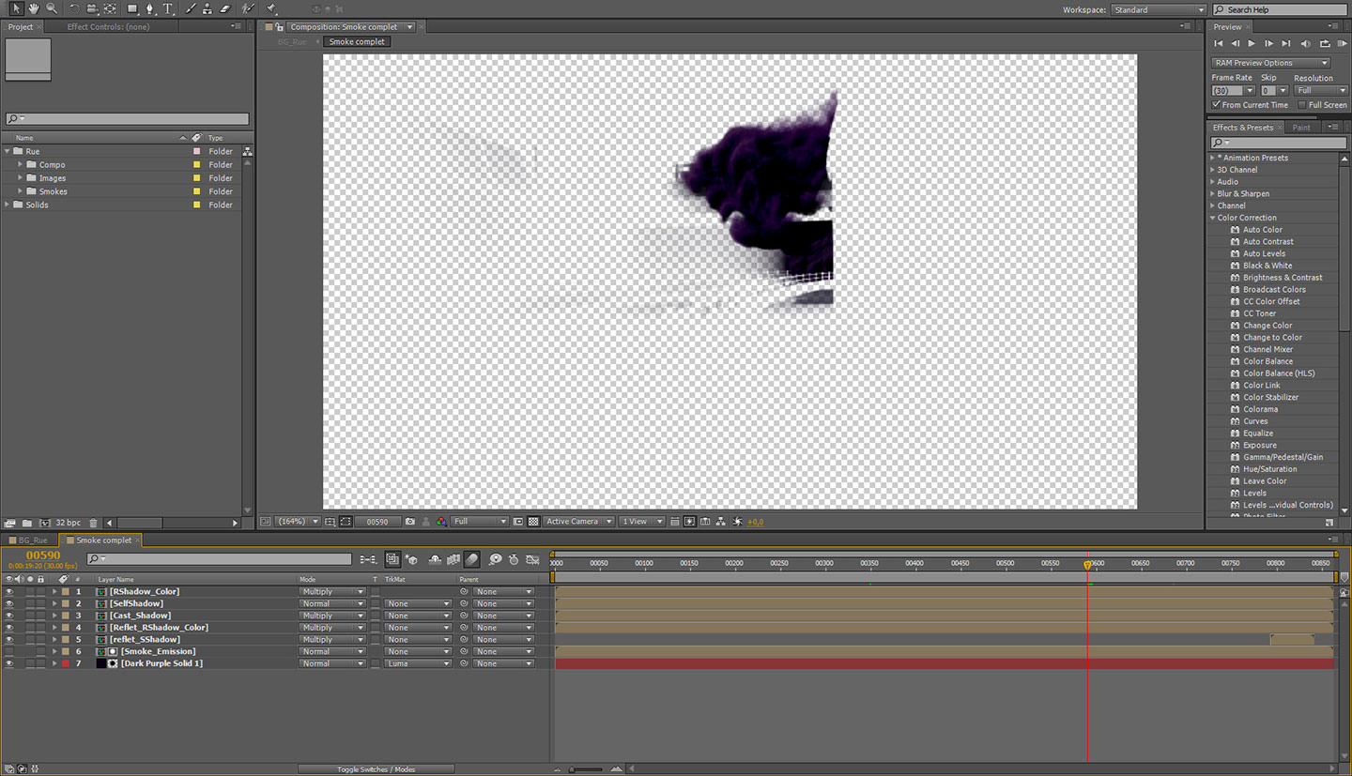Select the Hand tool
The width and height of the screenshot is (1352, 776).
[34, 8]
